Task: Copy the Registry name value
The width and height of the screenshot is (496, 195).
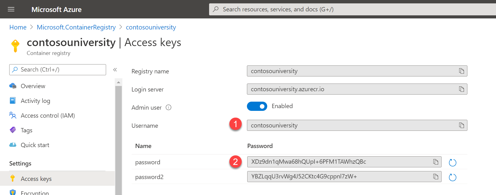Action: click(x=461, y=71)
